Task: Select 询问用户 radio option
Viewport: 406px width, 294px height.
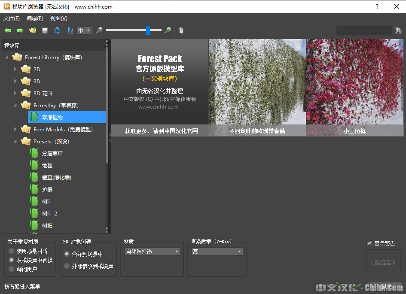Action: 12,269
